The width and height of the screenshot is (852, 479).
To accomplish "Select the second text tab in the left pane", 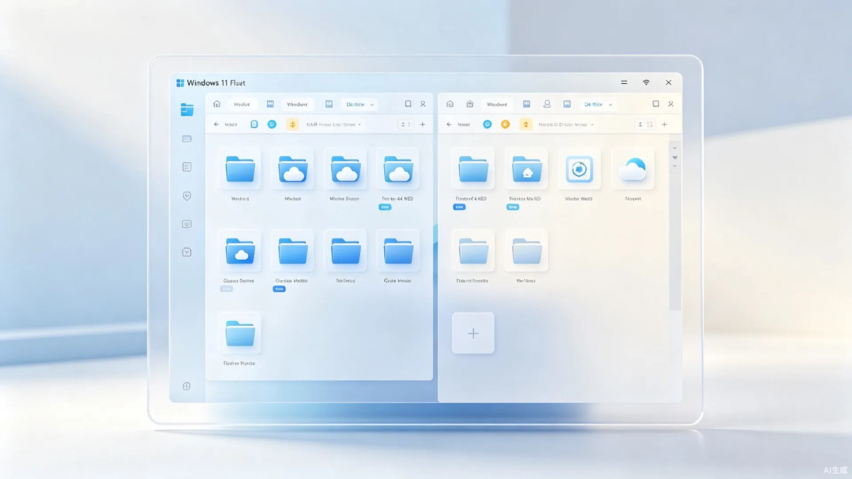I will click(297, 105).
